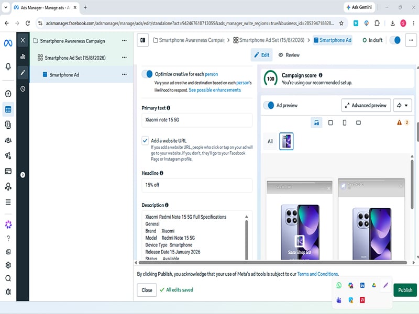
Task: Select vertical phone placement preview icon
Action: [x=345, y=122]
